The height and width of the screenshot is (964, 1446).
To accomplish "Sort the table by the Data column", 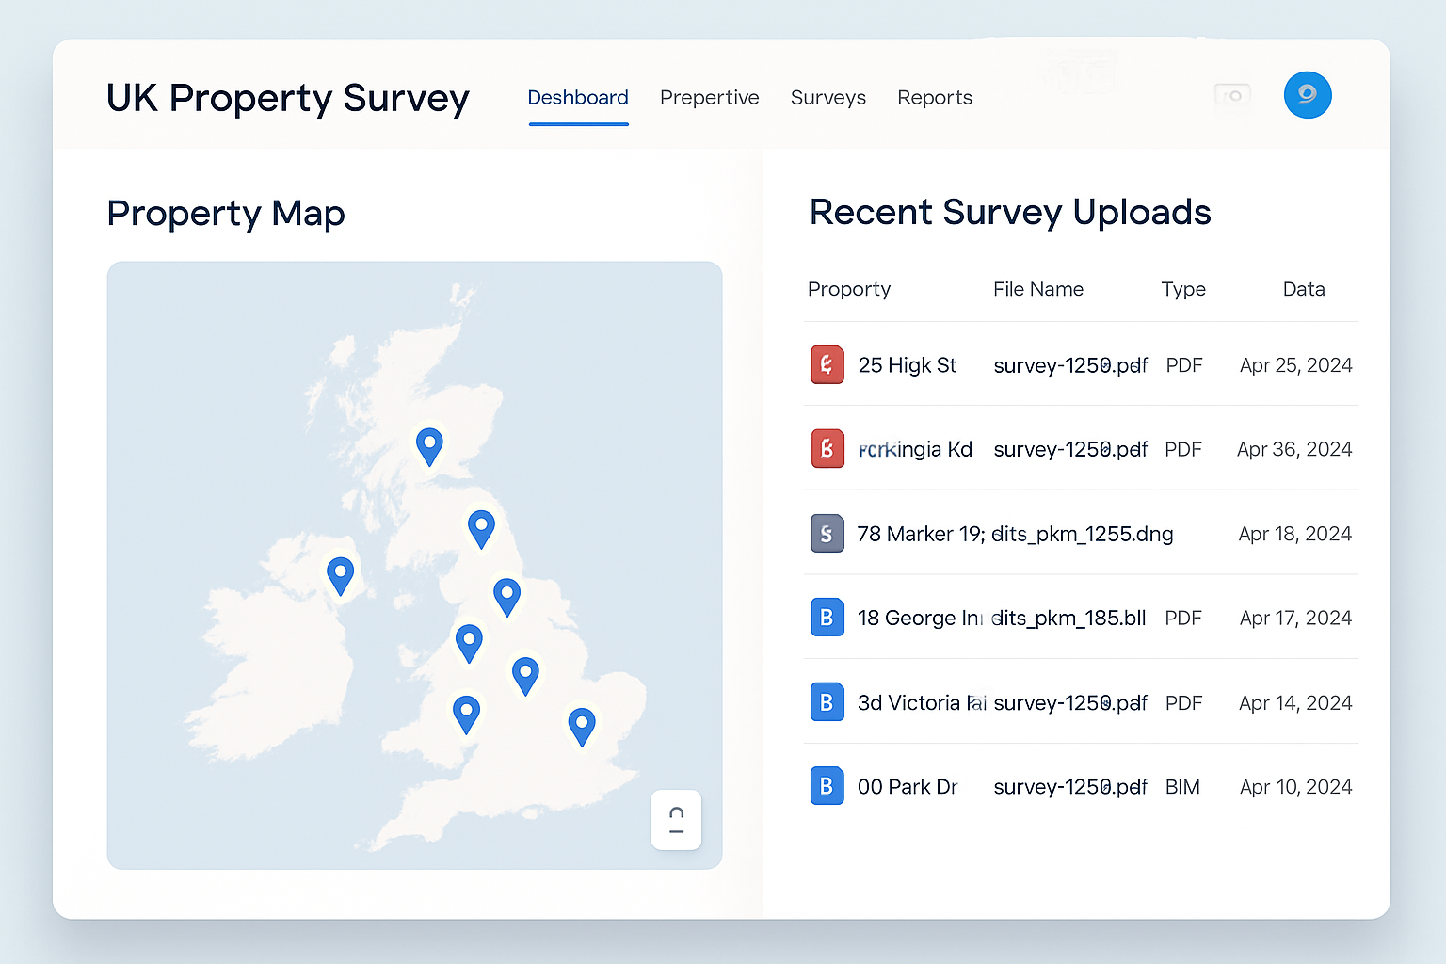I will 1304,289.
